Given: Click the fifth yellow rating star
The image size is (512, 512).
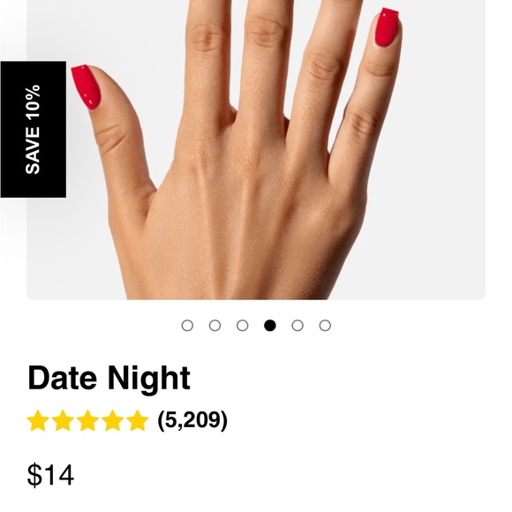Looking at the screenshot, I should [137, 420].
